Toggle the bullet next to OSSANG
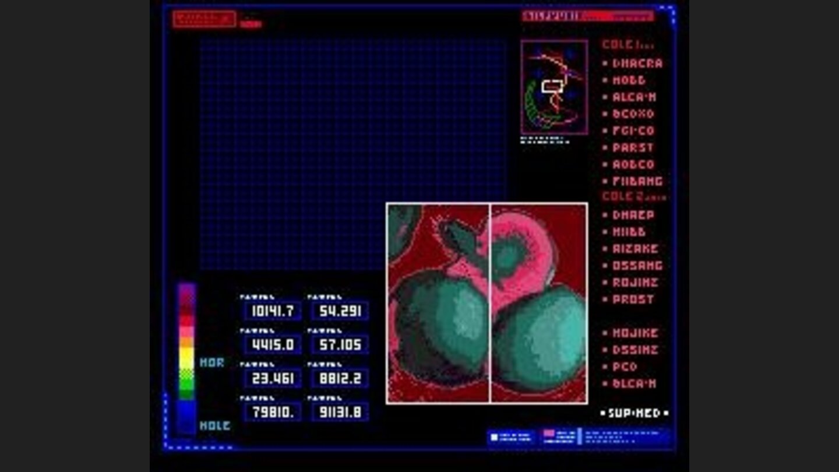Image resolution: width=839 pixels, height=472 pixels. click(605, 266)
